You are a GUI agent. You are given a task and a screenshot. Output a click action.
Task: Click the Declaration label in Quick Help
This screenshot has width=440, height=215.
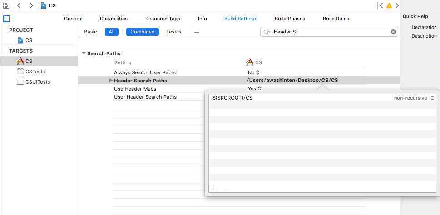pyautogui.click(x=424, y=28)
